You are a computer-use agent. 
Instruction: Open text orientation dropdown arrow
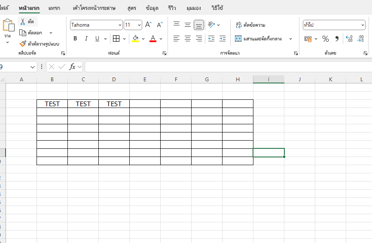(219, 25)
